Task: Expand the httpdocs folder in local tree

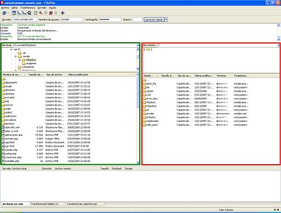Action: point(20,60)
